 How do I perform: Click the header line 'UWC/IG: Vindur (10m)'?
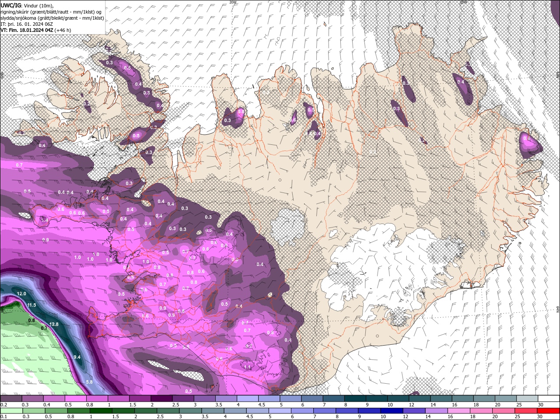(x=26, y=5)
